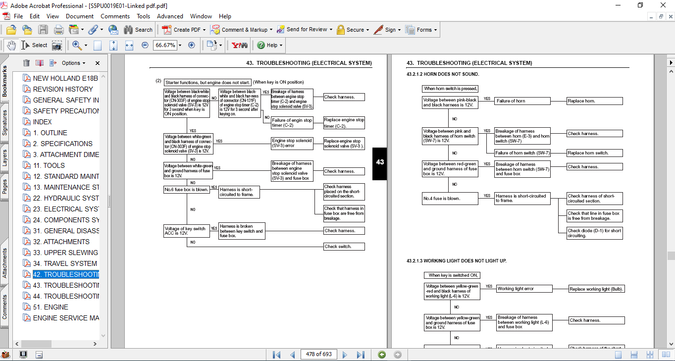This screenshot has width=675, height=361.
Task: Delete bookmark with trash icon
Action: (26, 63)
